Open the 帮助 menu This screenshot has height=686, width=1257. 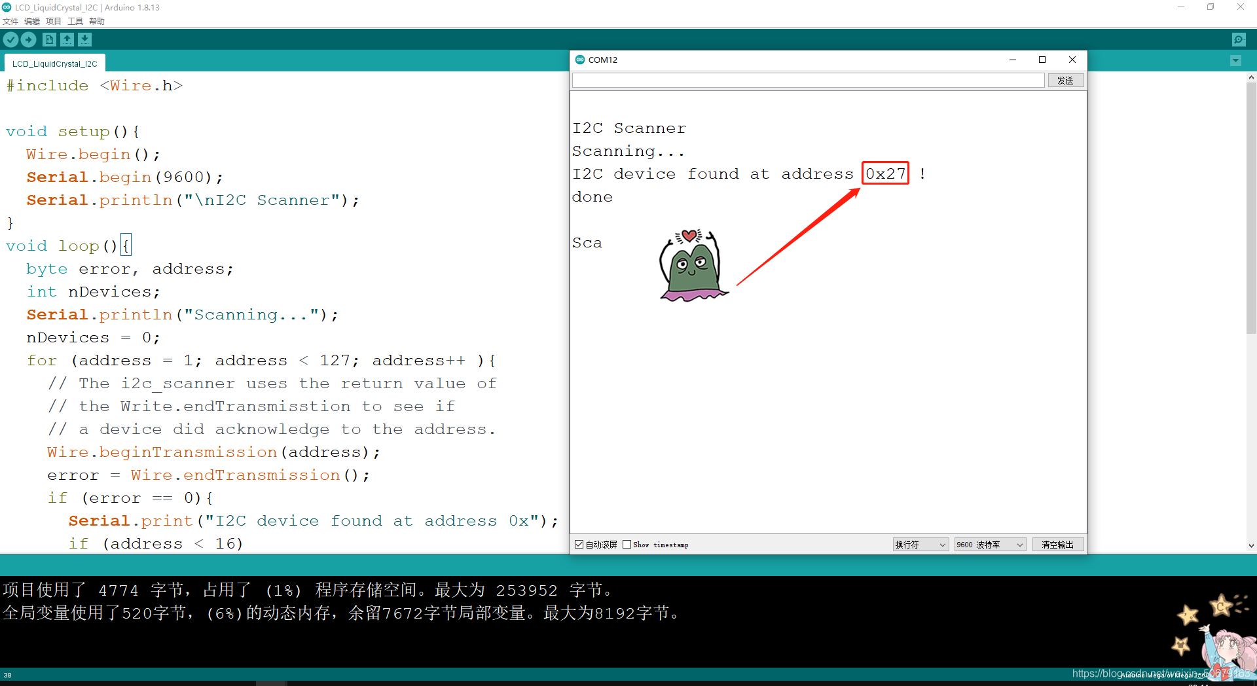coord(96,21)
